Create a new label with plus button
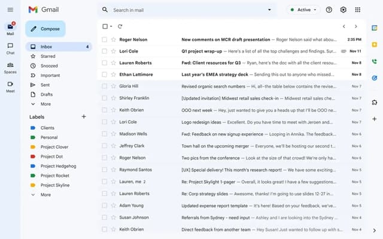This screenshot has width=383, height=239. pyautogui.click(x=84, y=117)
